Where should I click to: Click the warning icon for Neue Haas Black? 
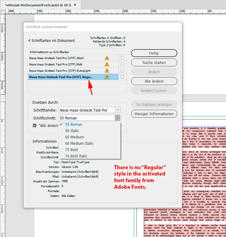(107, 58)
